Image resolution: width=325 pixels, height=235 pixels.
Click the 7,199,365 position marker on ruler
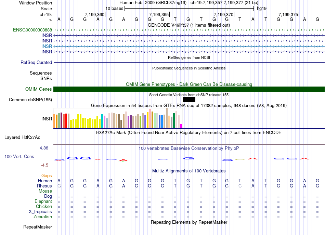click(x=159, y=14)
